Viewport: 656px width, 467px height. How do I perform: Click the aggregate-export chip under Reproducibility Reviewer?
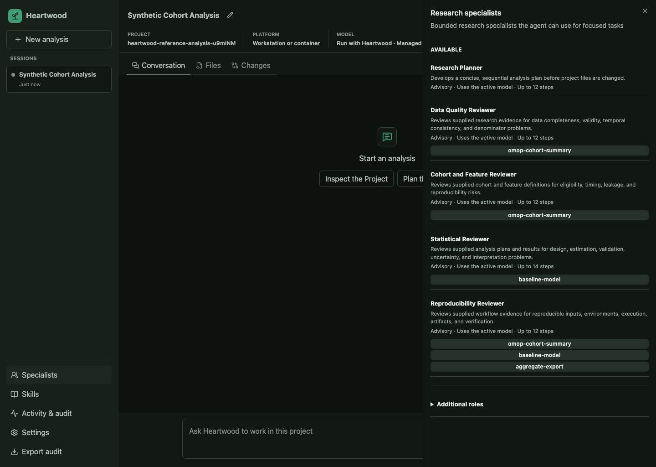pos(539,367)
